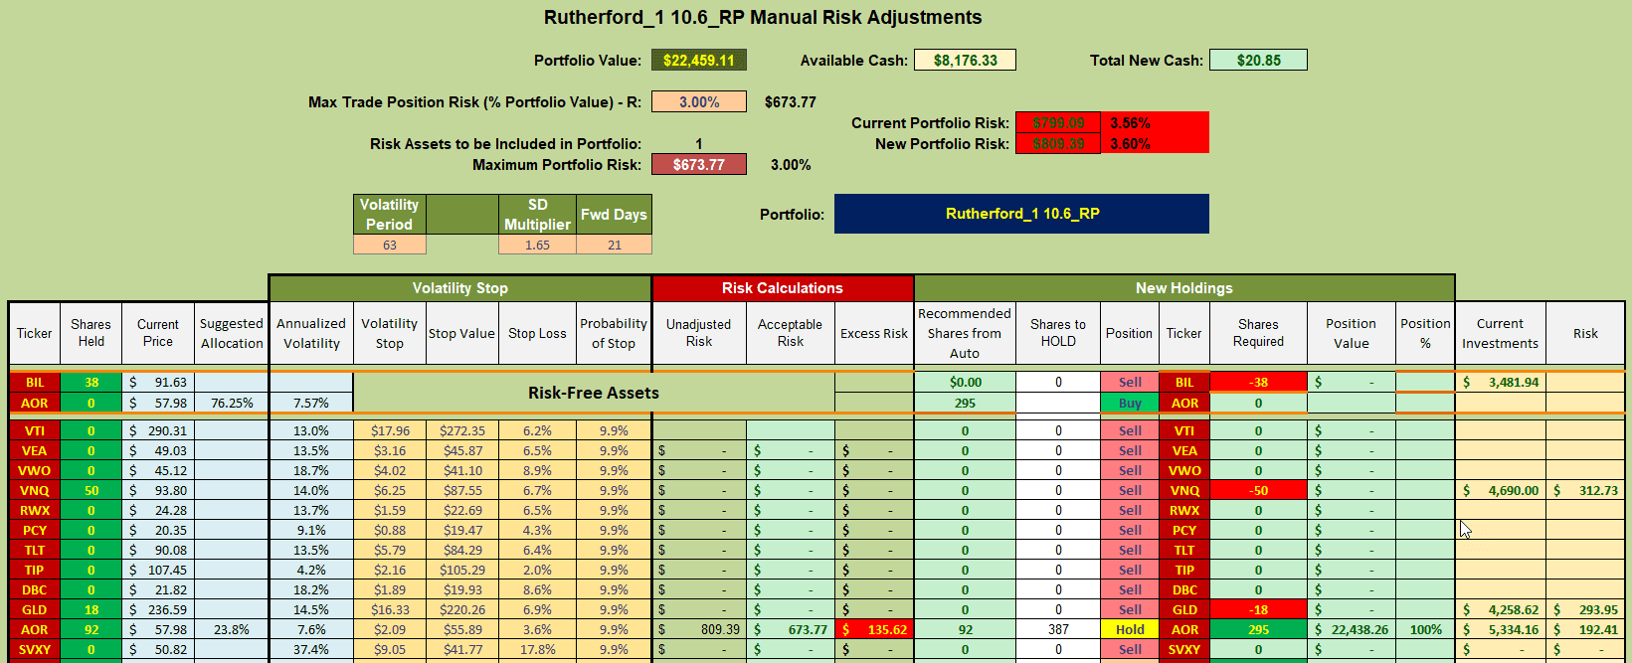Click VTI current price 290.31
This screenshot has height=663, width=1632.
click(158, 431)
